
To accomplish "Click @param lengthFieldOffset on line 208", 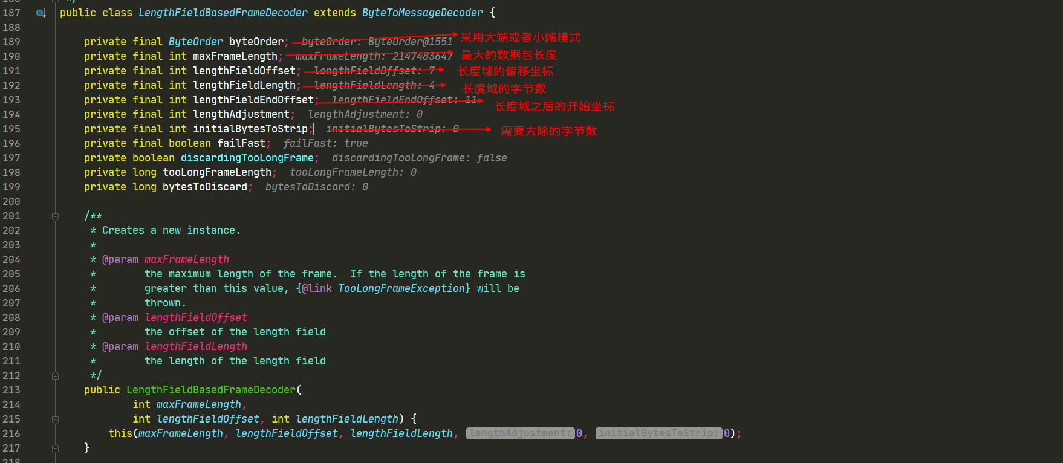I will tap(175, 317).
